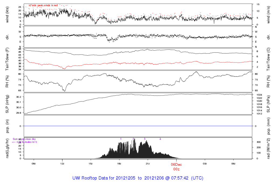Select the 'Tair/Tdew (F)' axis label

tap(7, 59)
